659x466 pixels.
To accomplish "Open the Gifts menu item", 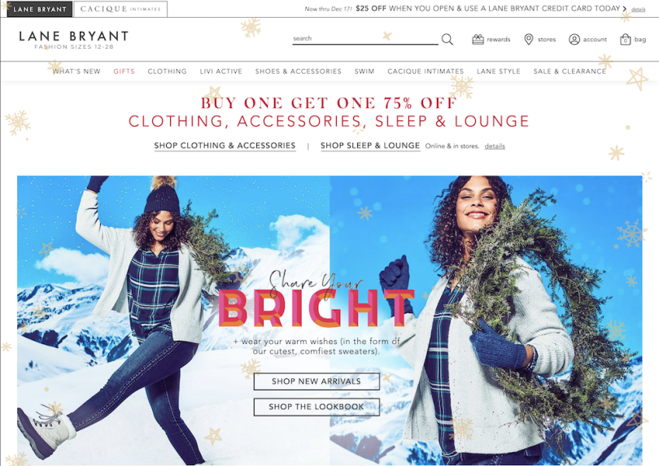I will [x=124, y=72].
